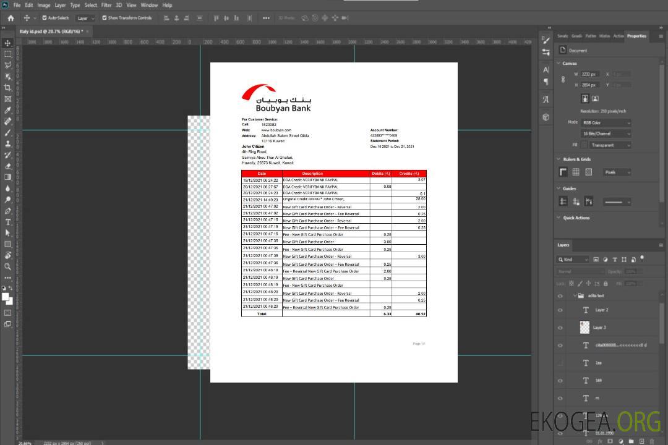Select the Clone Stamp tool
Screen dimensions: 668x445
(x=7, y=144)
